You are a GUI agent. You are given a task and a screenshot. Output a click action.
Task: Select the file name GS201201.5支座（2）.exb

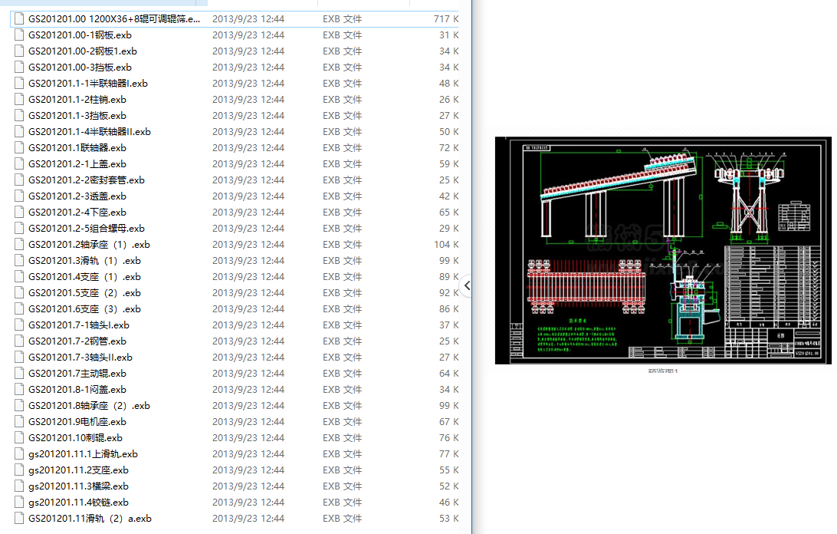pyautogui.click(x=84, y=293)
